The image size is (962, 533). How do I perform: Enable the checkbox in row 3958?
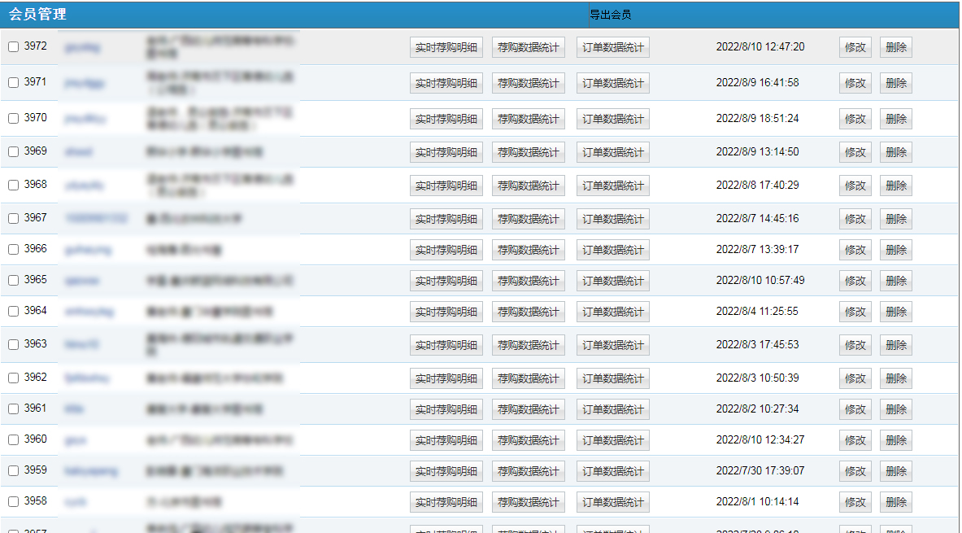point(13,502)
